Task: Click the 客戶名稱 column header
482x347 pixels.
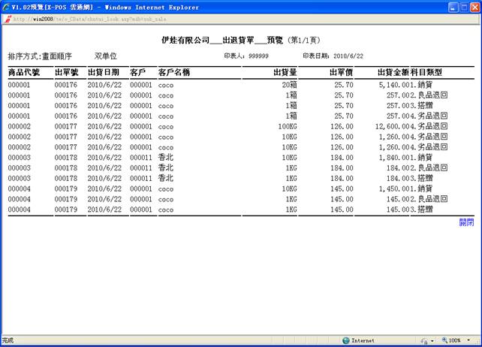Action: click(174, 73)
